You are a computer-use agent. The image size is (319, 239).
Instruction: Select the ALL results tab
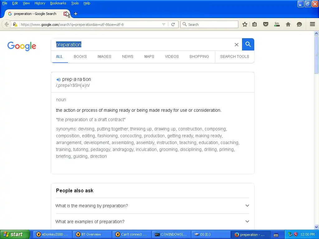pyautogui.click(x=59, y=57)
